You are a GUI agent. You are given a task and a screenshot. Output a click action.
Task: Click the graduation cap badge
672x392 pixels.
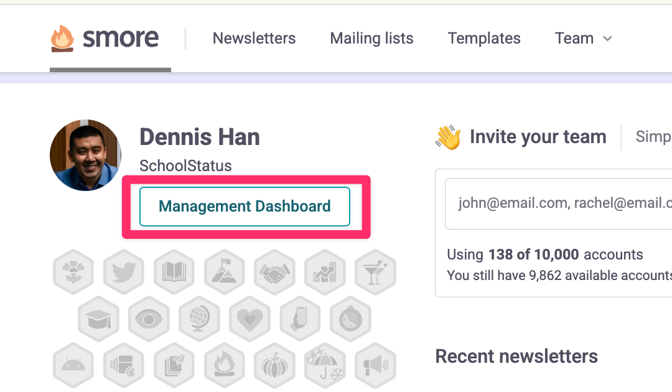[98, 319]
